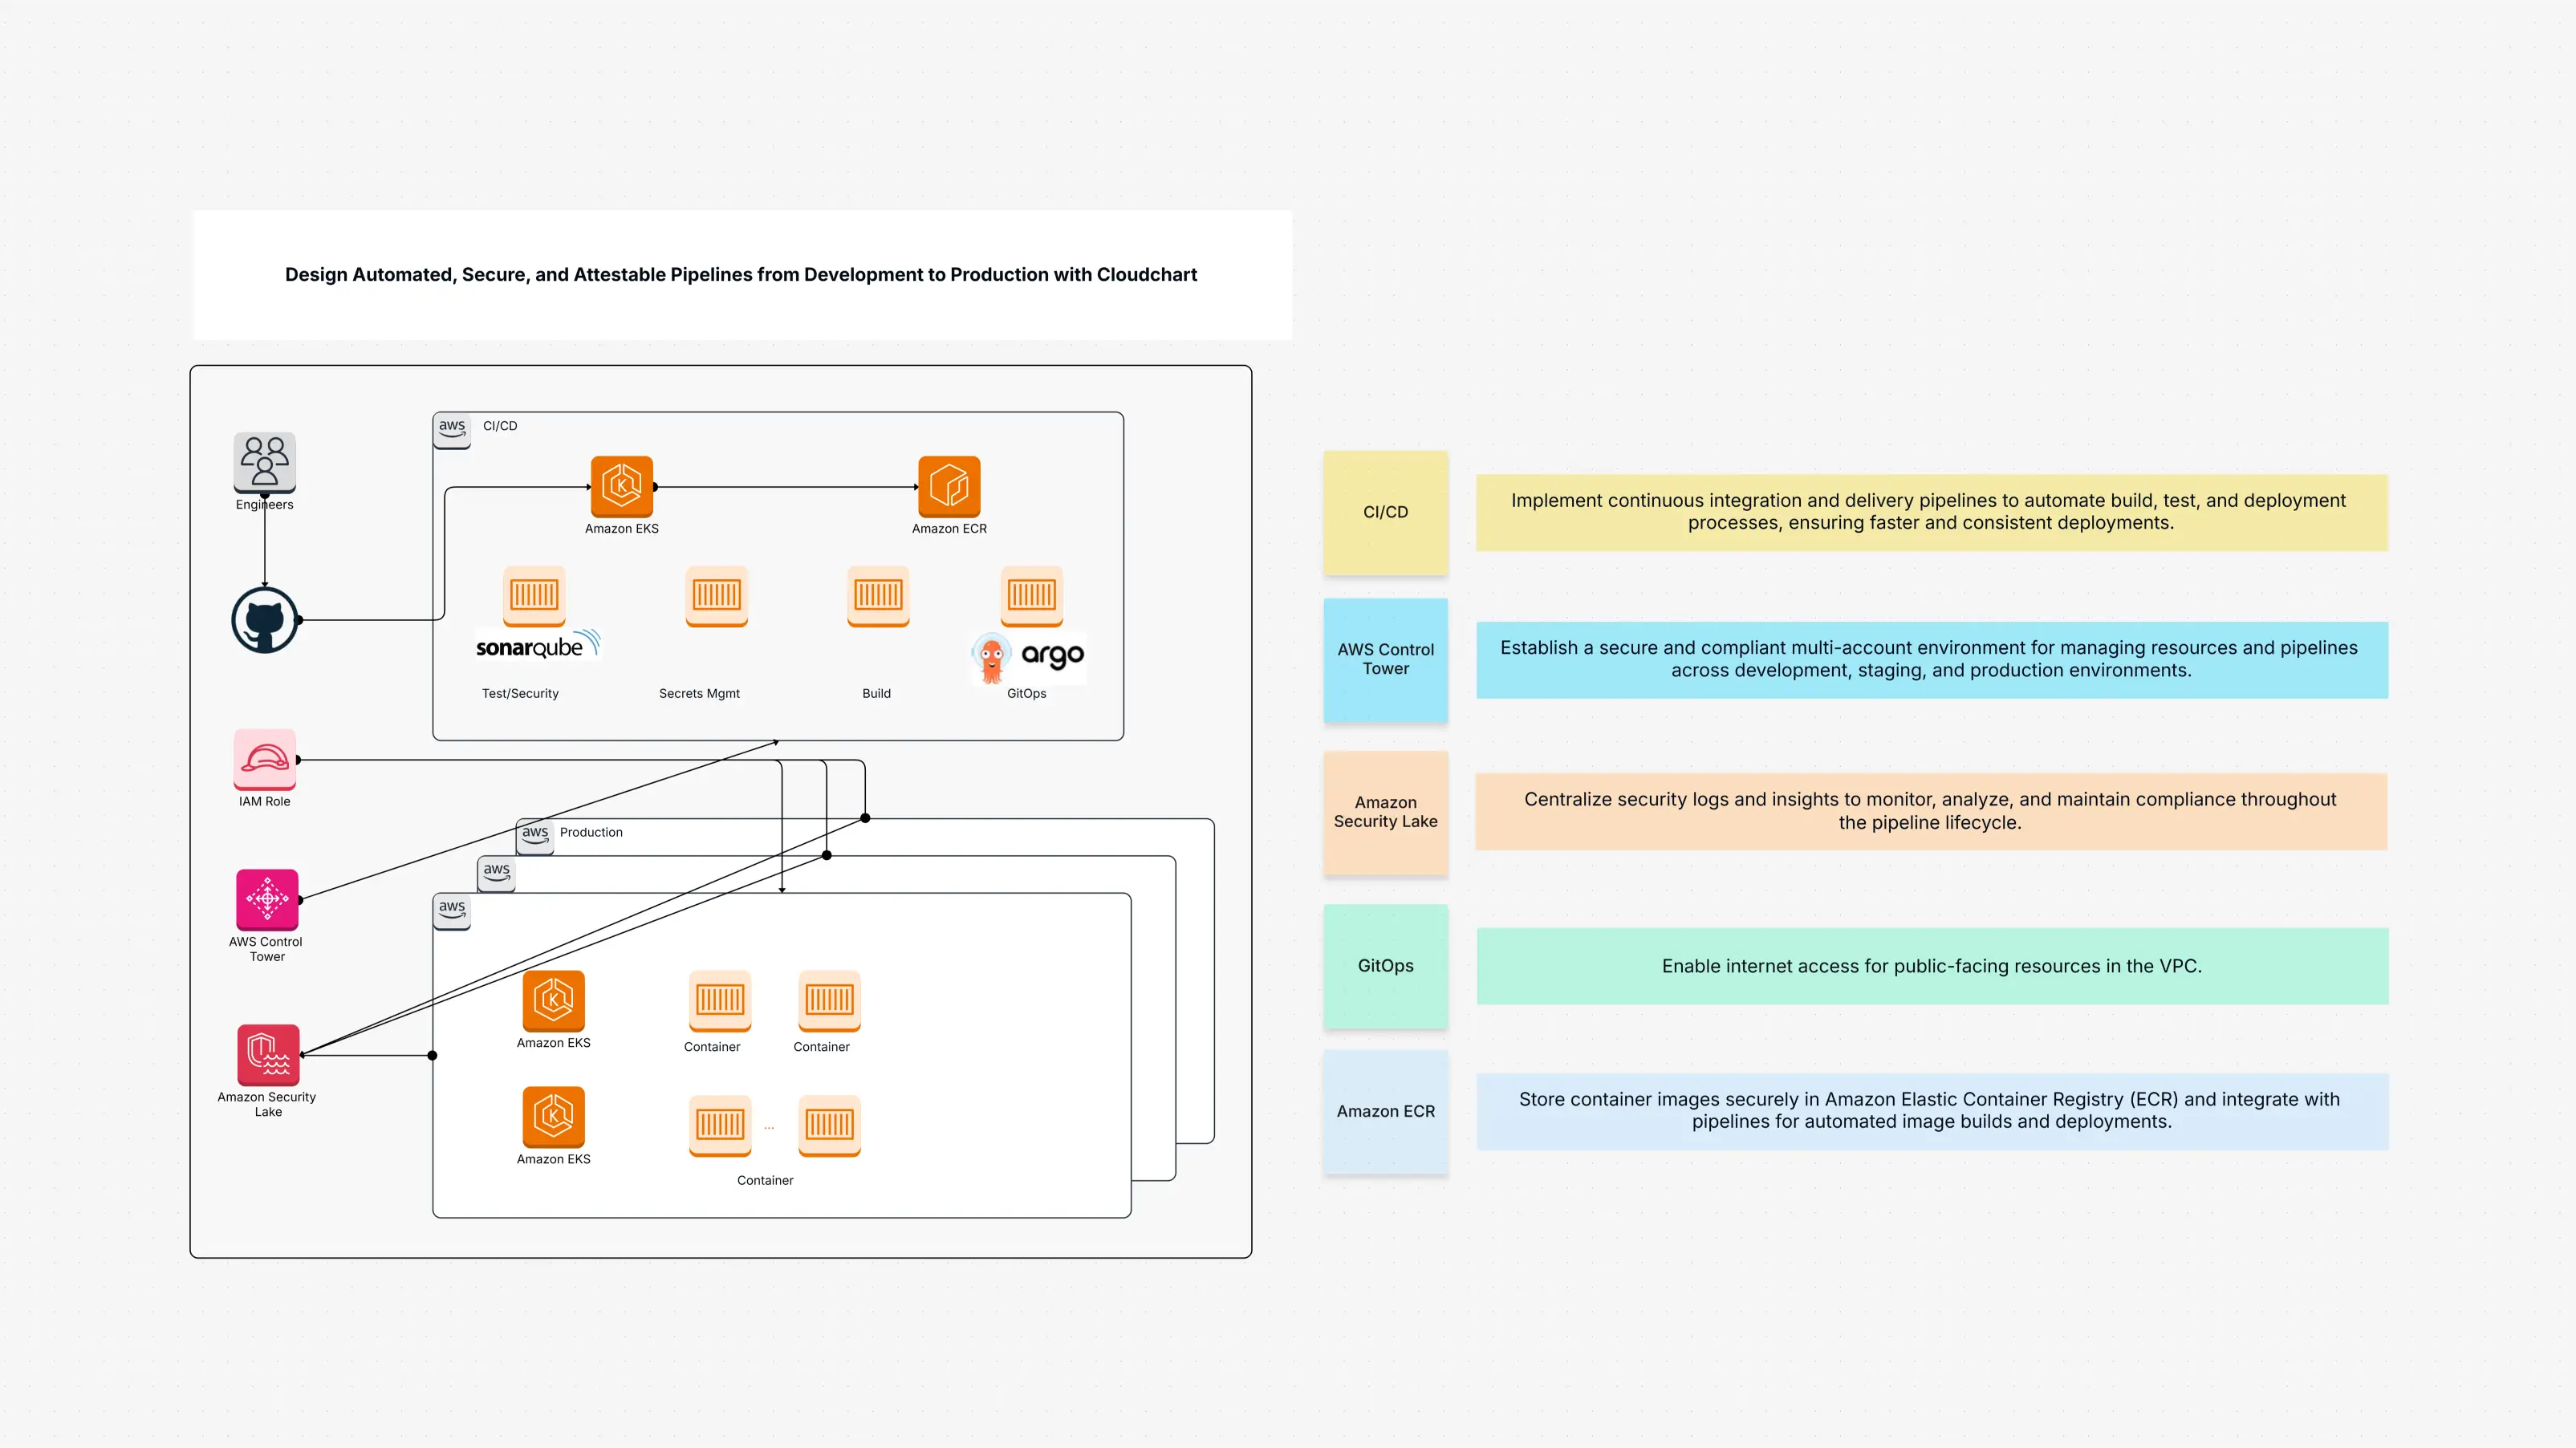Select the lower Amazon EKS icon in Production
2576x1448 pixels.
[553, 1116]
